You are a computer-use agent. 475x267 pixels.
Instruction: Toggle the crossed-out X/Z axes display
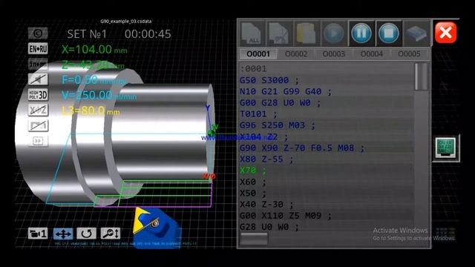click(38, 111)
